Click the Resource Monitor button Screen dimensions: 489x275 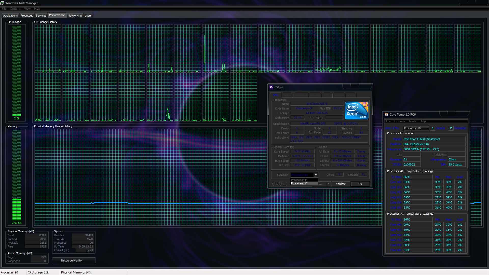coord(73,260)
